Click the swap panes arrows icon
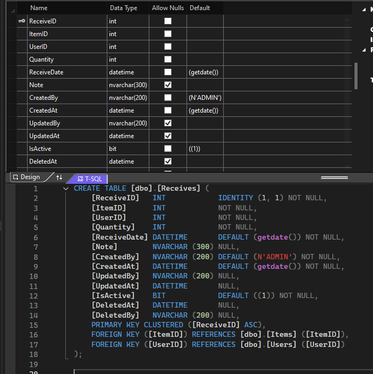The image size is (373, 374). (x=59, y=177)
